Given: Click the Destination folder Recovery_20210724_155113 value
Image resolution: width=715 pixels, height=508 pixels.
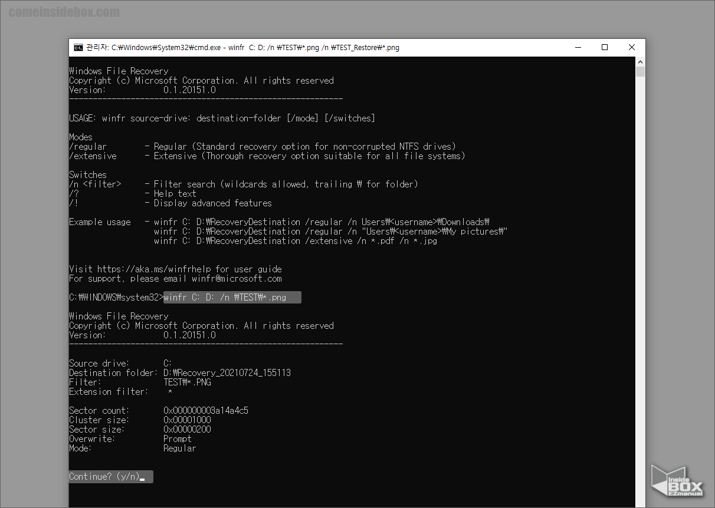Looking at the screenshot, I should tap(227, 373).
